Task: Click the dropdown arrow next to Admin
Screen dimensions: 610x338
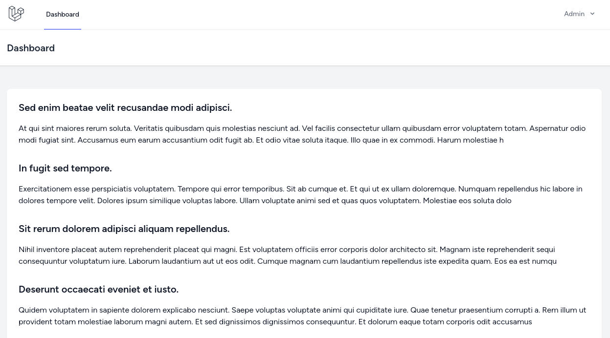Action: click(592, 14)
